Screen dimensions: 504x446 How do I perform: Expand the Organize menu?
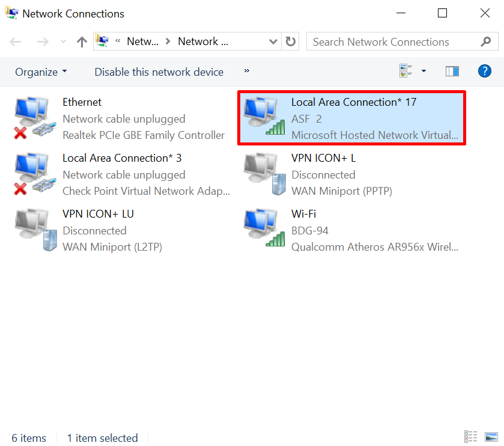click(37, 72)
